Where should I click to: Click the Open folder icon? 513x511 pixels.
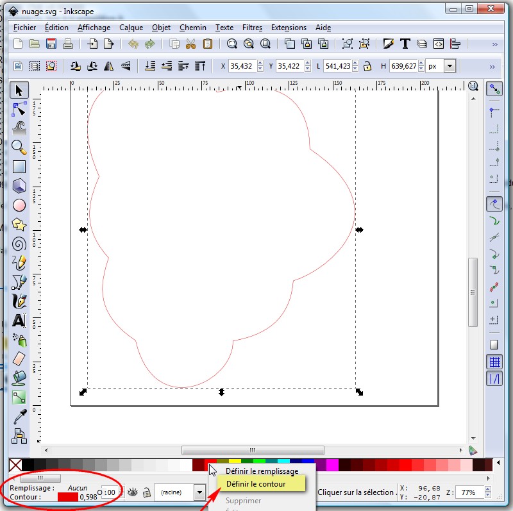pos(35,44)
